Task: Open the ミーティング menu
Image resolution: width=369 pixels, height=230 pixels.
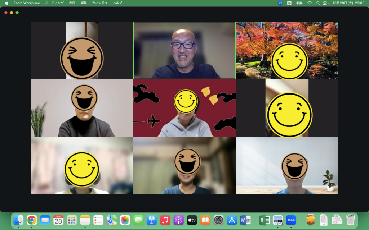Action: pyautogui.click(x=54, y=3)
